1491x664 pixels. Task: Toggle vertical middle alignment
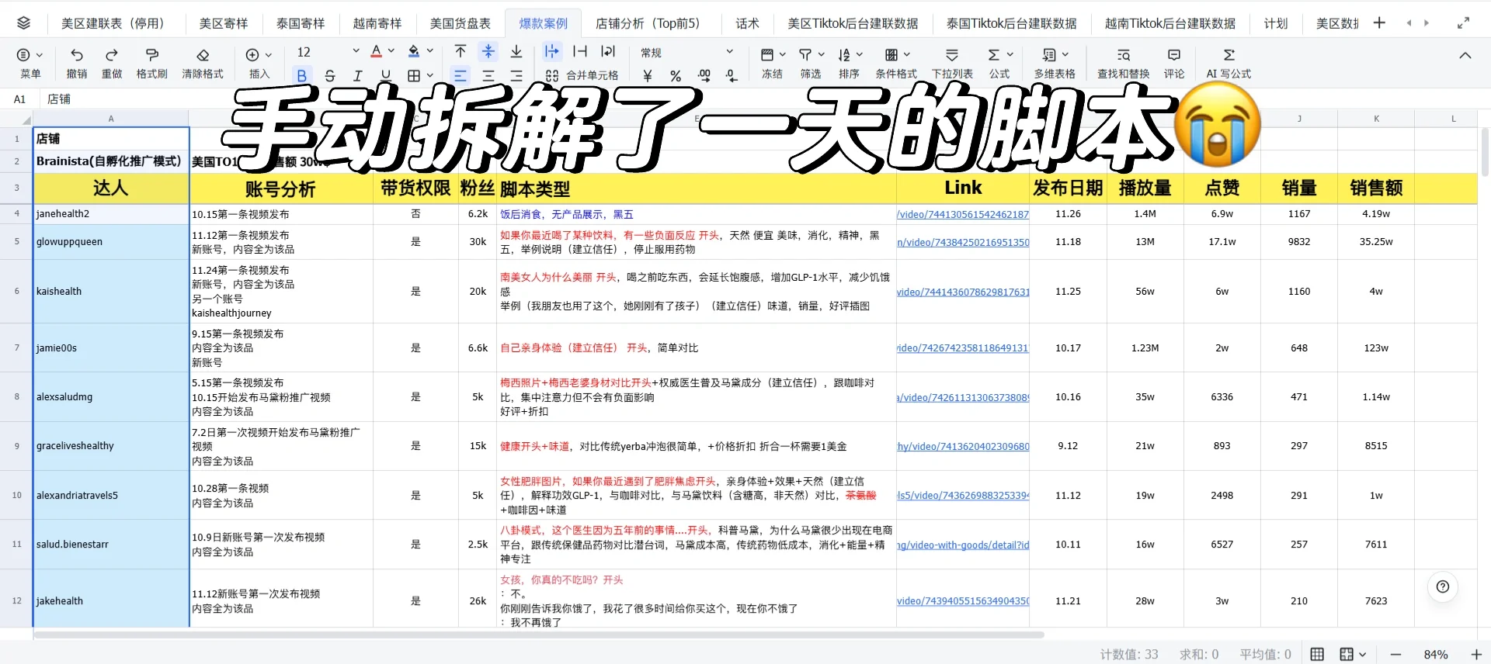coord(488,51)
